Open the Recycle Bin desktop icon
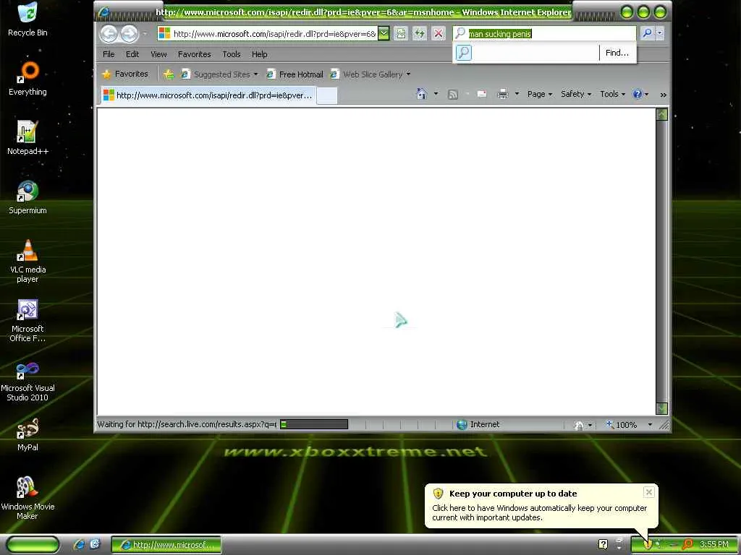The image size is (741, 555). [x=27, y=19]
